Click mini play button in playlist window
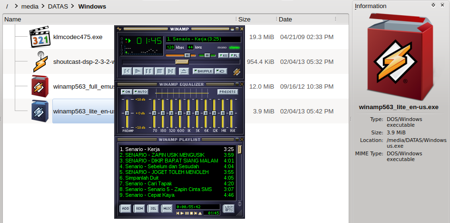 (182, 213)
